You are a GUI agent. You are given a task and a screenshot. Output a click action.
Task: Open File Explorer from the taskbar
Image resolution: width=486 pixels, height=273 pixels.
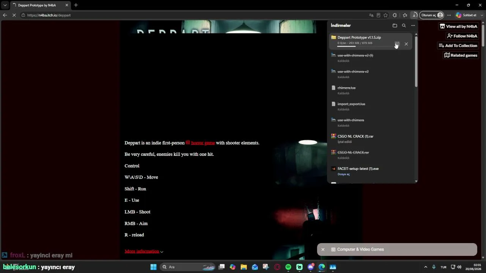pos(244,267)
